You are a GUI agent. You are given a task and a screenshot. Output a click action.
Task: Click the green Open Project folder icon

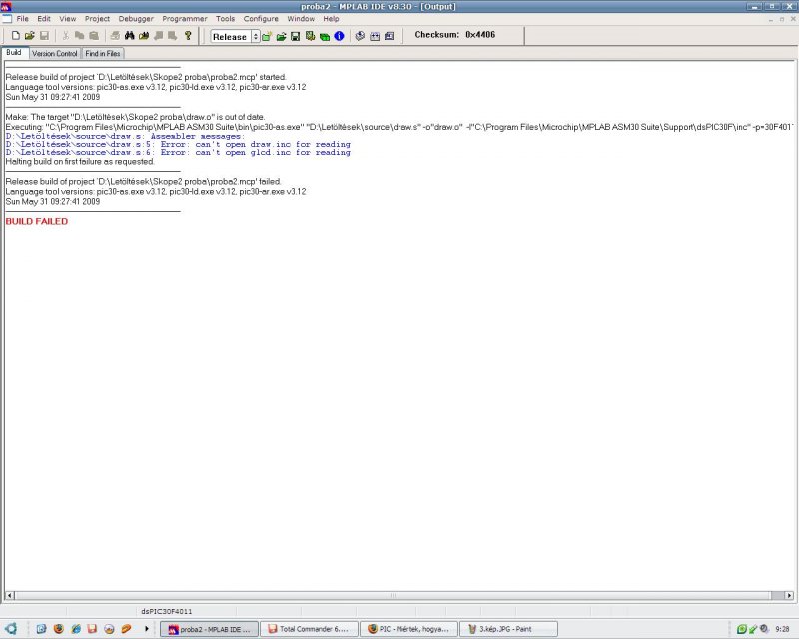[x=281, y=36]
